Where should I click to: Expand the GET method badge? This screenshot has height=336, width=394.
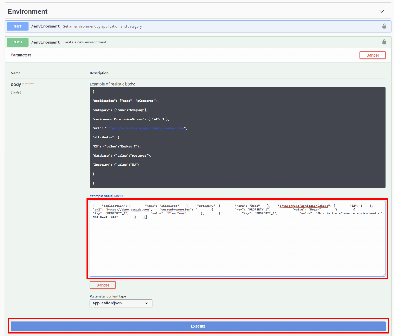point(17,26)
